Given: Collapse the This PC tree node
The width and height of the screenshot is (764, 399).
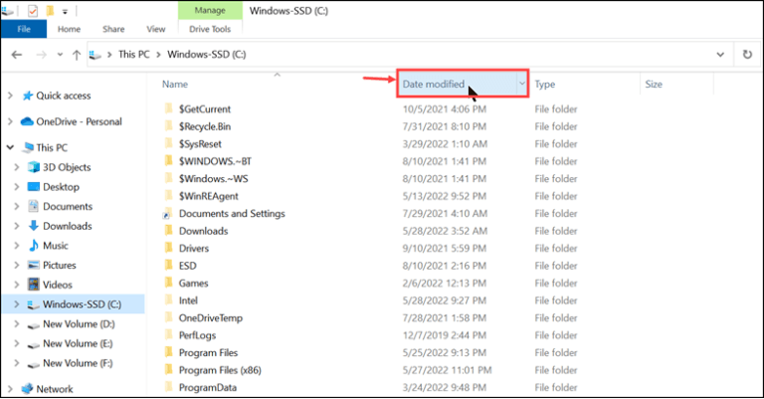Looking at the screenshot, I should (x=10, y=147).
